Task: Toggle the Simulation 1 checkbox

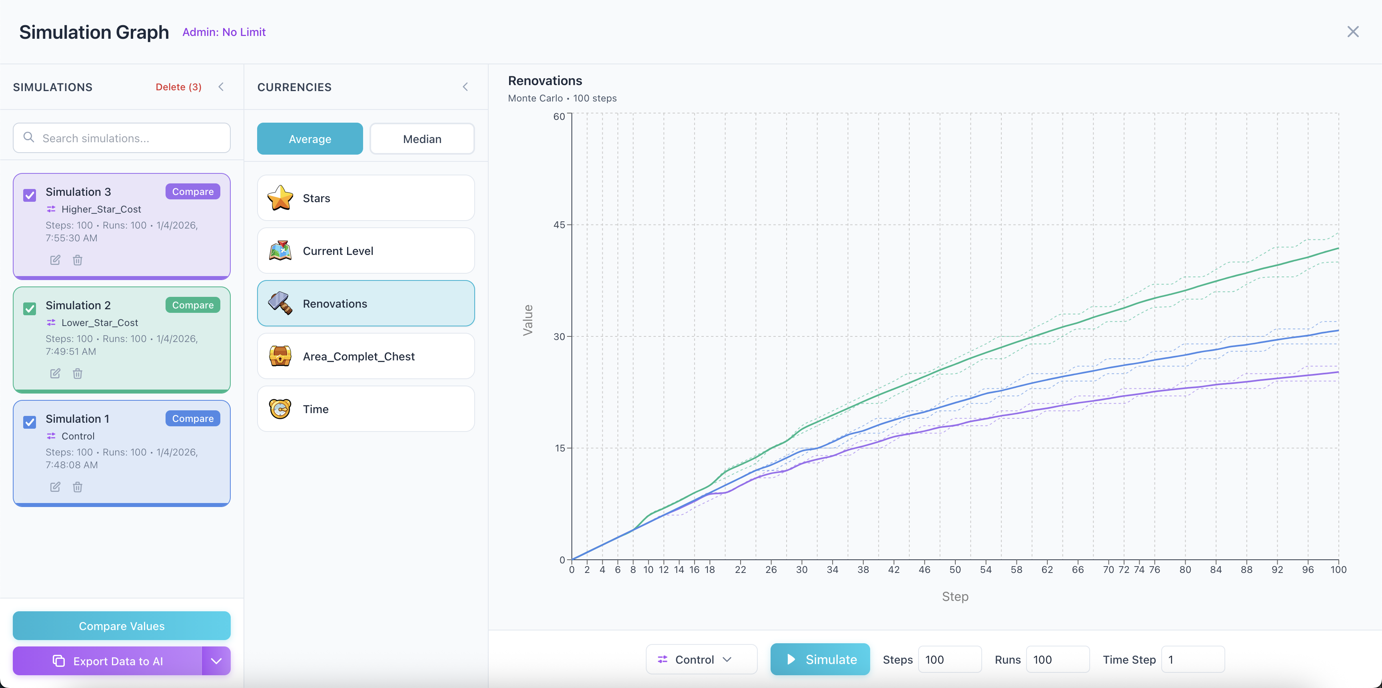Action: 30,422
